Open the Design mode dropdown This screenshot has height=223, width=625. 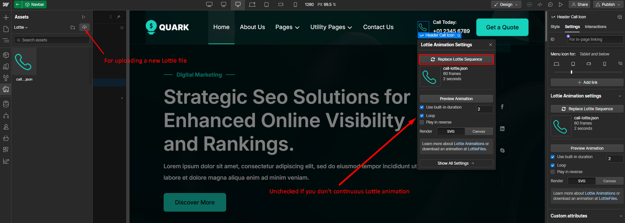506,5
